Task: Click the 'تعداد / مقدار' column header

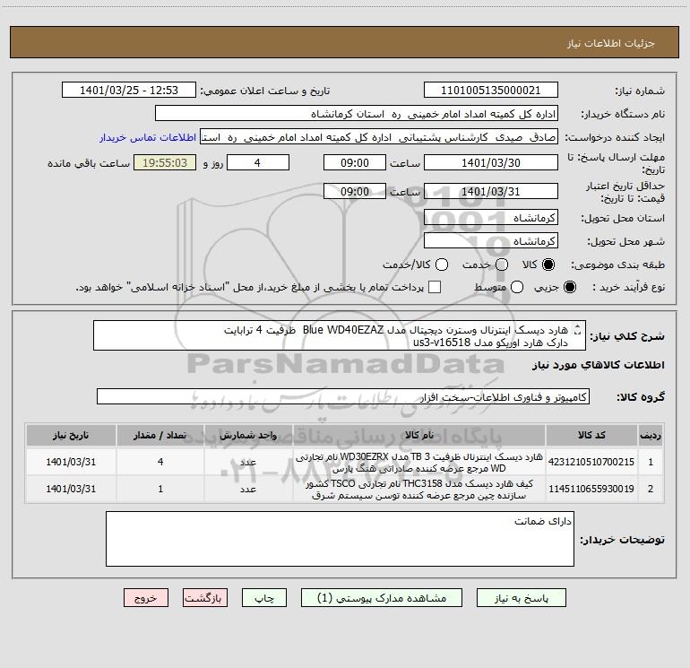Action: pos(160,435)
